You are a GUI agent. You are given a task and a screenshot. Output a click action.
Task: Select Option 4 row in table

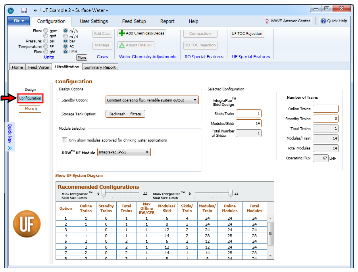coord(161,236)
